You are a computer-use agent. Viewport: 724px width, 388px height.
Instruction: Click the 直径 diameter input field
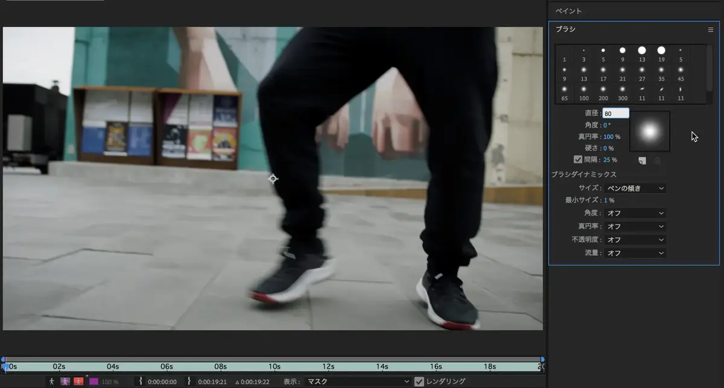(x=615, y=113)
